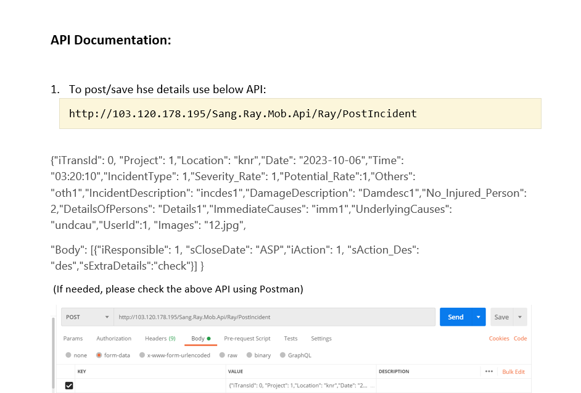Choose the form-data radio button

point(99,355)
